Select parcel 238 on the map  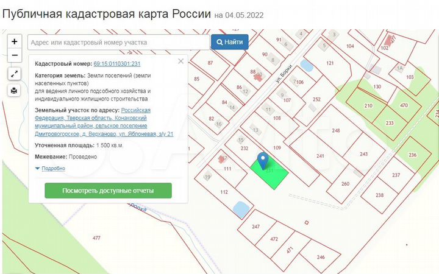[380, 195]
